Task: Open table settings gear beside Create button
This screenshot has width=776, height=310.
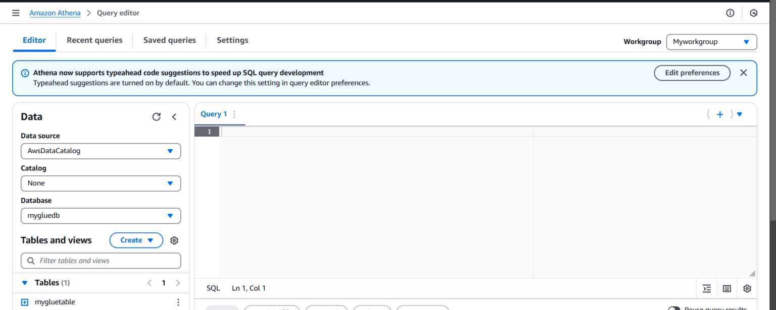Action: [x=174, y=240]
